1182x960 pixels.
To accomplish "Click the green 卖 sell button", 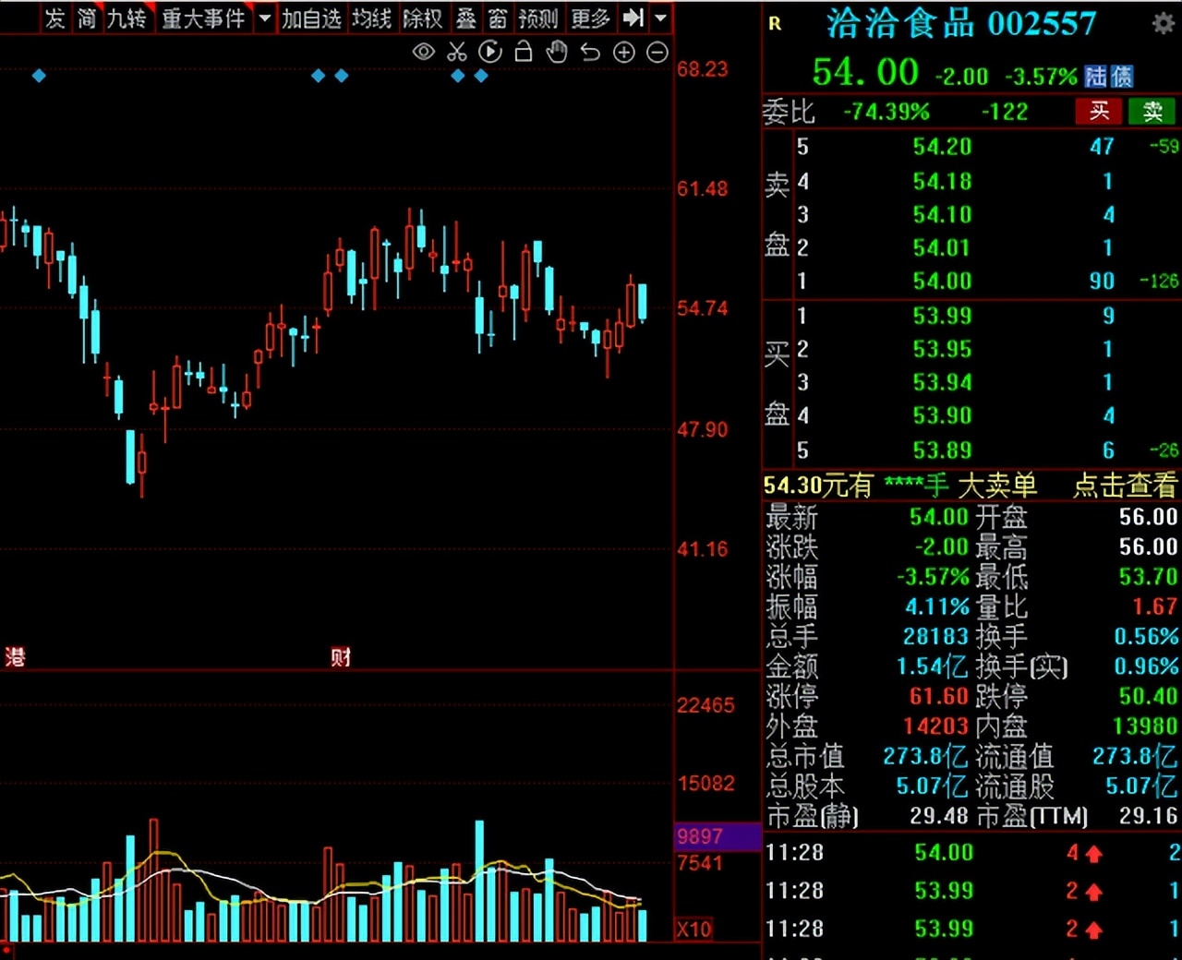I will coord(1152,112).
